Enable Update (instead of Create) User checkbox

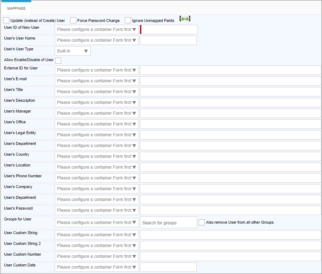(x=6, y=20)
